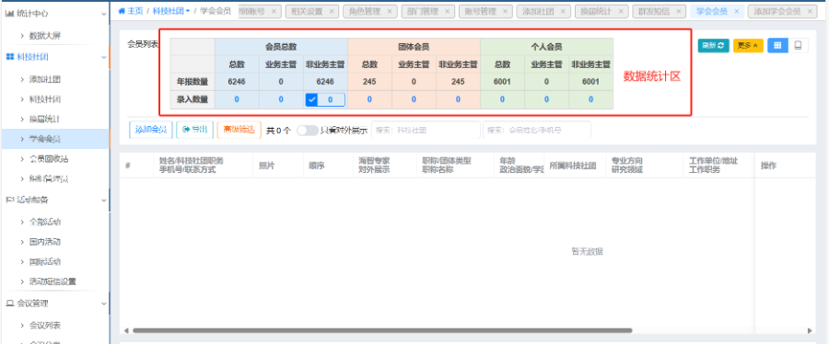829x344 pixels.
Task: Open 会议列表 in the sidebar
Action: (45, 326)
